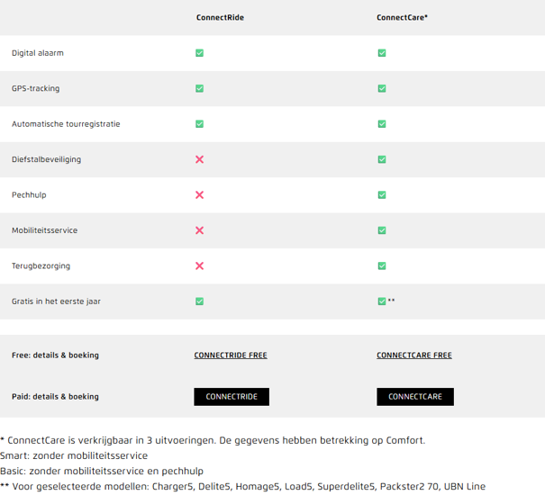545x495 pixels.
Task: Click ConnectCare Diefstalbeveiliging green checkmark
Action: point(382,159)
